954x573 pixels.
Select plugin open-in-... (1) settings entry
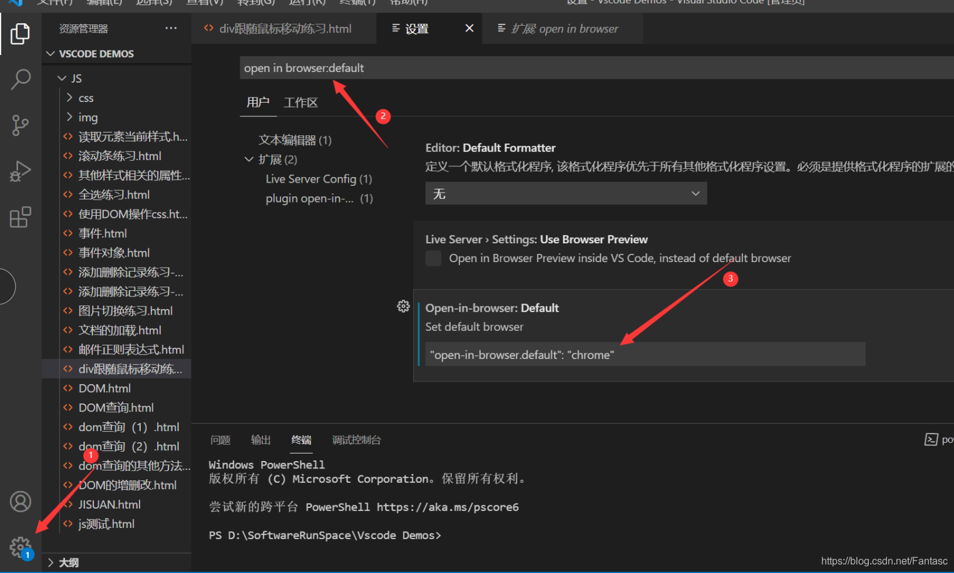[319, 198]
